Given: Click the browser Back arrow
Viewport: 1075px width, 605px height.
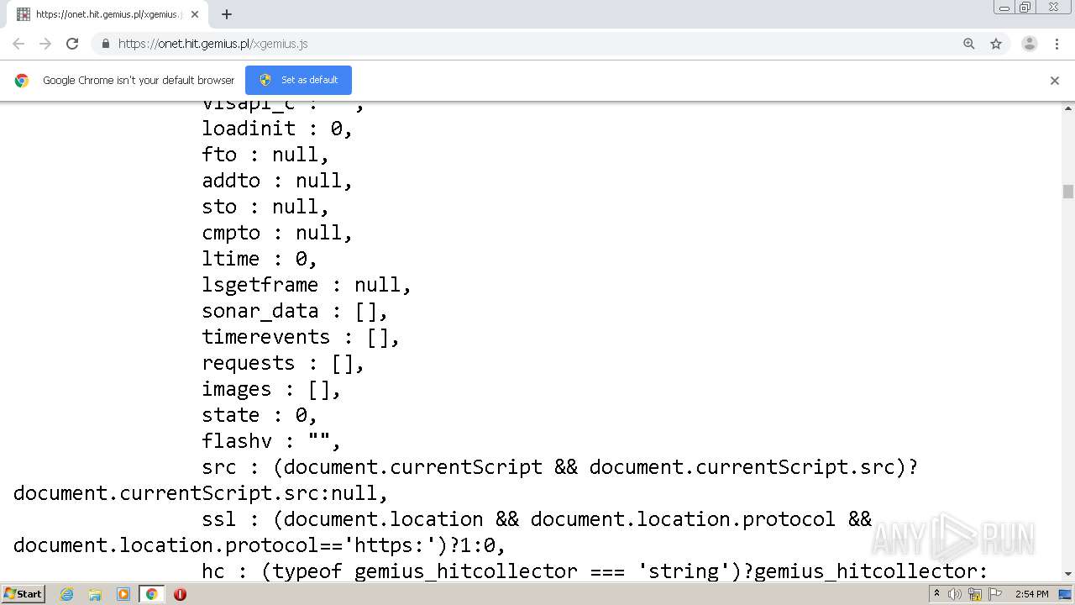Looking at the screenshot, I should click(x=18, y=44).
